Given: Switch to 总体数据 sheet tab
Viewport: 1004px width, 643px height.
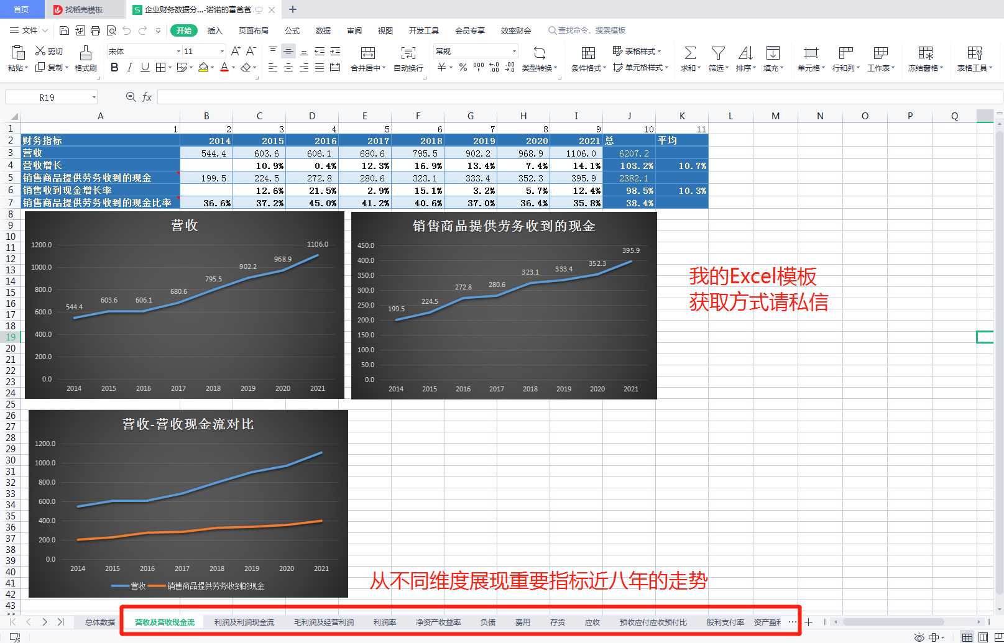Looking at the screenshot, I should (100, 622).
